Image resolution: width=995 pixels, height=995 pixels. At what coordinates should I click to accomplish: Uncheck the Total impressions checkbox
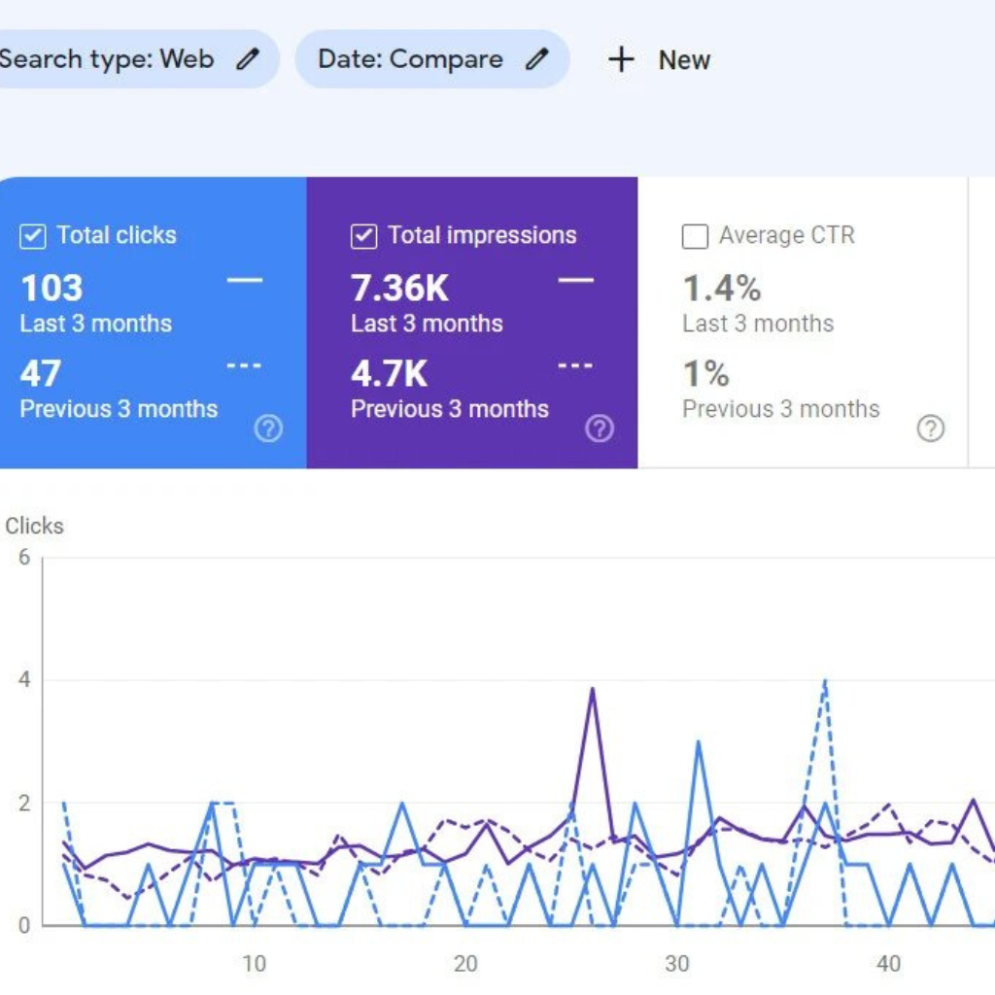363,236
